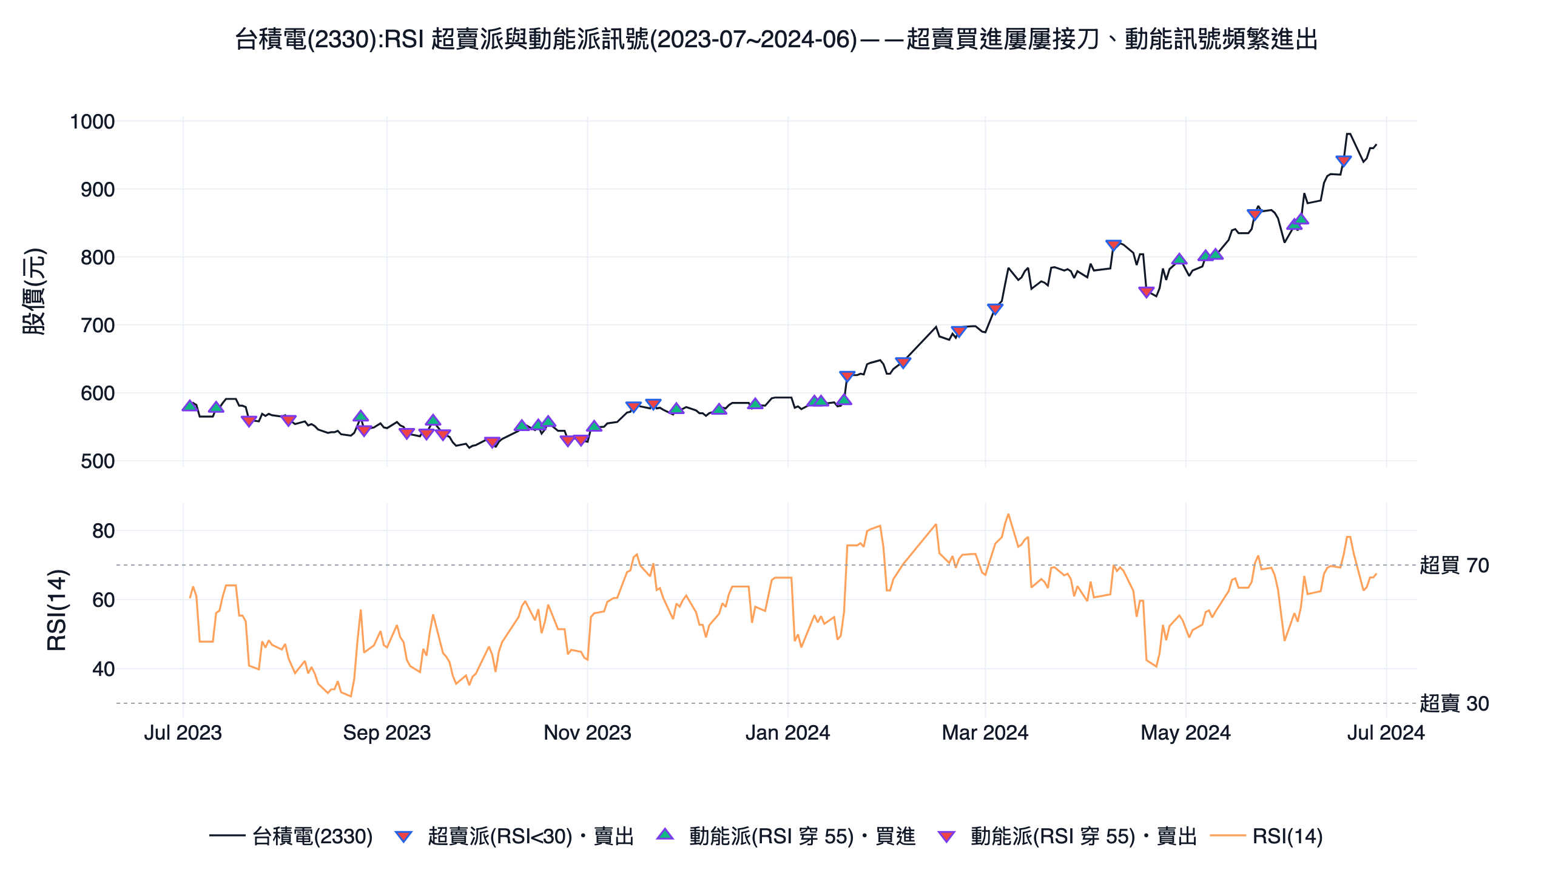Screen dimensions: 1553x873
Task: Click the 600 price axis tick
Action: [98, 393]
